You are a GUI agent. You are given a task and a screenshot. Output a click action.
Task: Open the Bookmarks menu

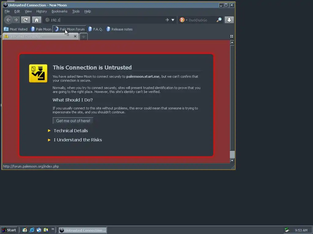(x=60, y=11)
